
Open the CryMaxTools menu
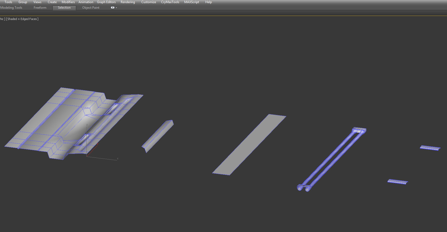click(170, 2)
